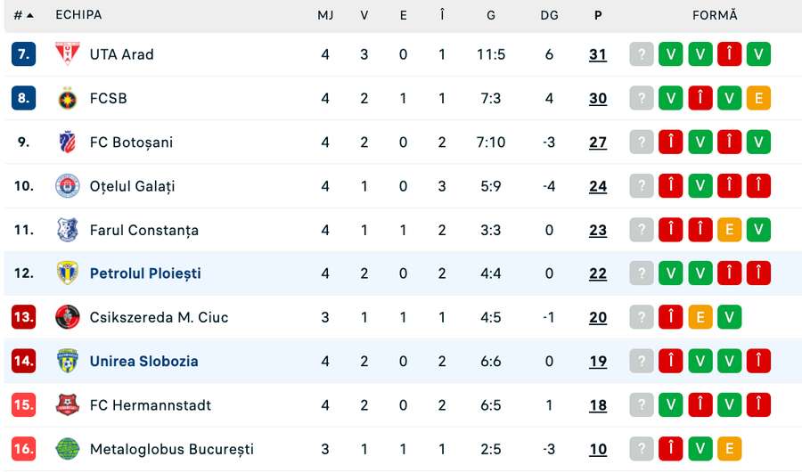The image size is (802, 473).
Task: Sort table by the # rank column
Action: 23,15
